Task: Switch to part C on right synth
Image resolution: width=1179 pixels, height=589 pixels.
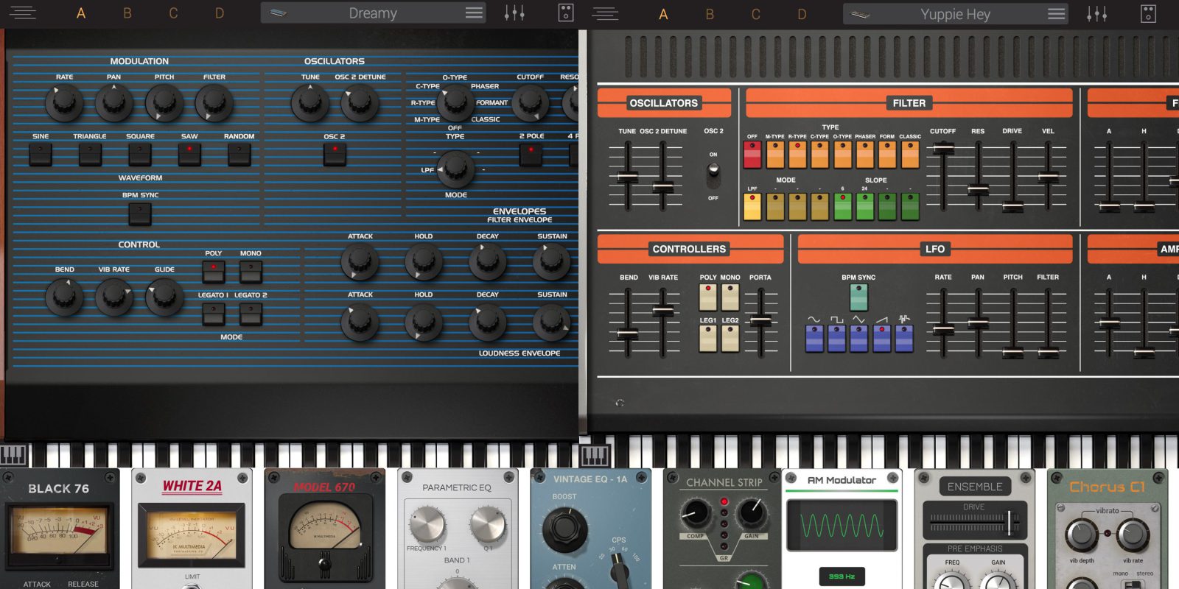Action: [755, 14]
